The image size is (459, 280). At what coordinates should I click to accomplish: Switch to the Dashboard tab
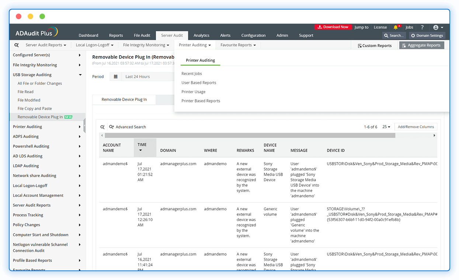coord(88,35)
